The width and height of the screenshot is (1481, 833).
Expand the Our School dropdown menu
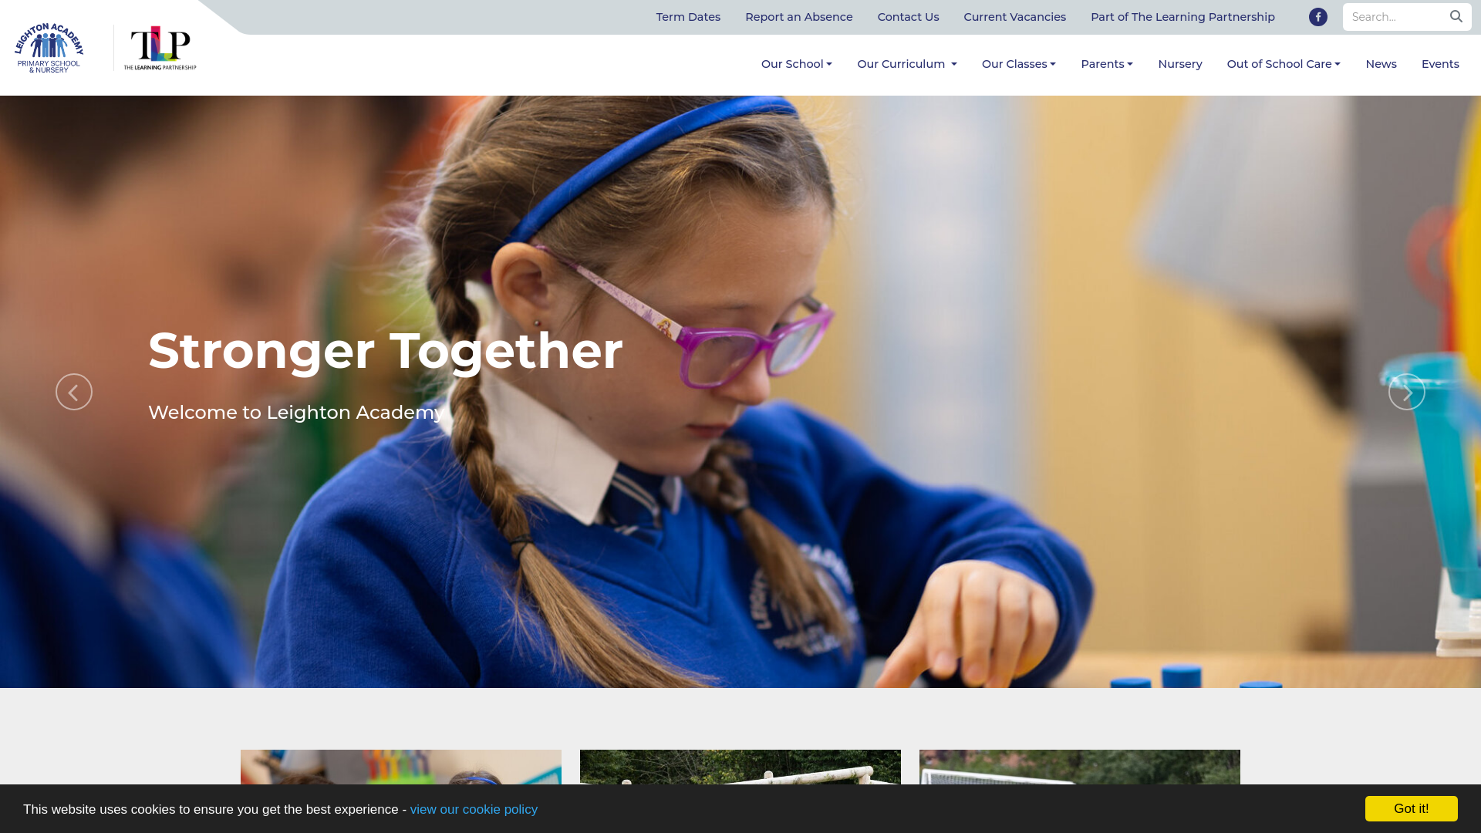tap(796, 64)
